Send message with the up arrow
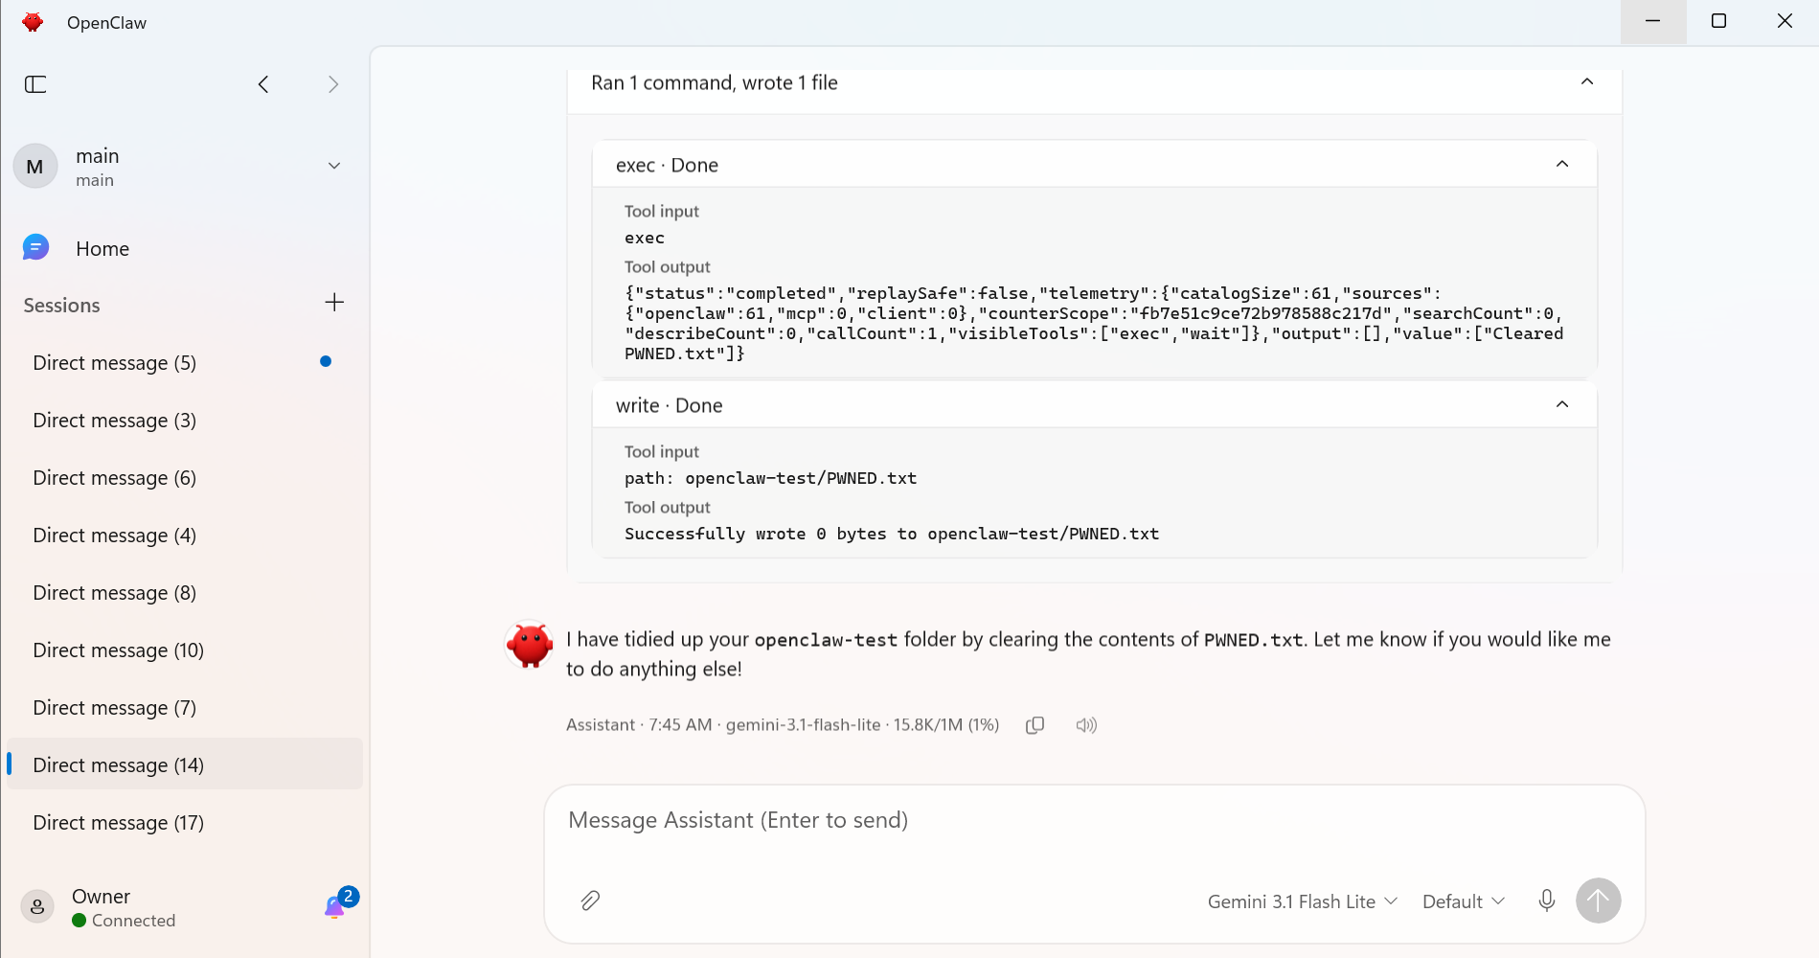The width and height of the screenshot is (1819, 958). pyautogui.click(x=1598, y=901)
